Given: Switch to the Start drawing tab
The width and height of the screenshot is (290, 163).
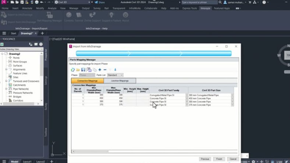Looking at the screenshot, I should (x=14, y=33).
